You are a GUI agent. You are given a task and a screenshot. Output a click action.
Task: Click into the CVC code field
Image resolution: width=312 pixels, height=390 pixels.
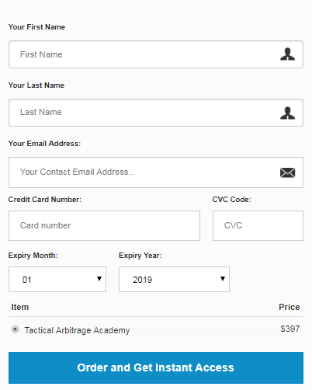[x=258, y=225]
